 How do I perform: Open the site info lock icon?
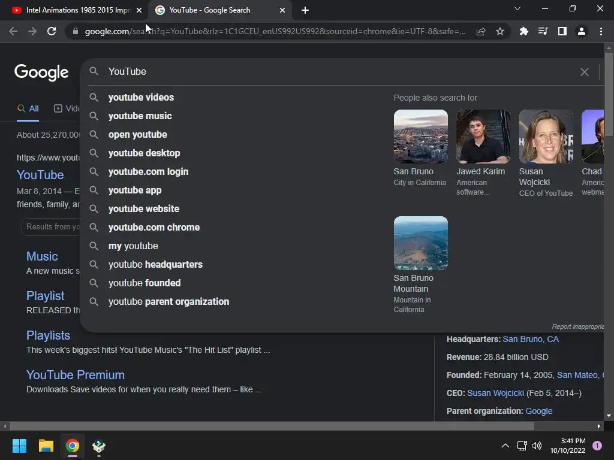pyautogui.click(x=76, y=31)
